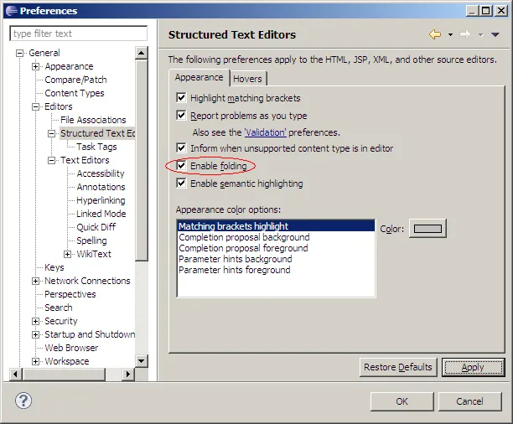Click the greyed Forward navigation arrow
Viewport: 513px width, 424px height.
(465, 34)
